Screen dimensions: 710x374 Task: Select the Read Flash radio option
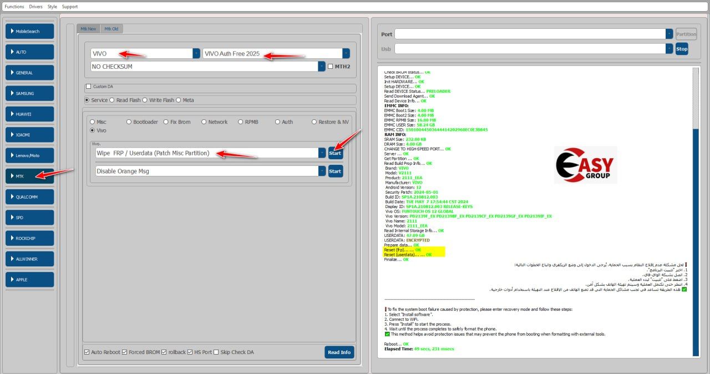(112, 100)
